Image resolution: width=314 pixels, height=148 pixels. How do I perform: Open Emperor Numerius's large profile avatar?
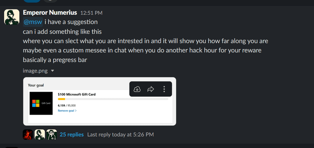(12, 17)
